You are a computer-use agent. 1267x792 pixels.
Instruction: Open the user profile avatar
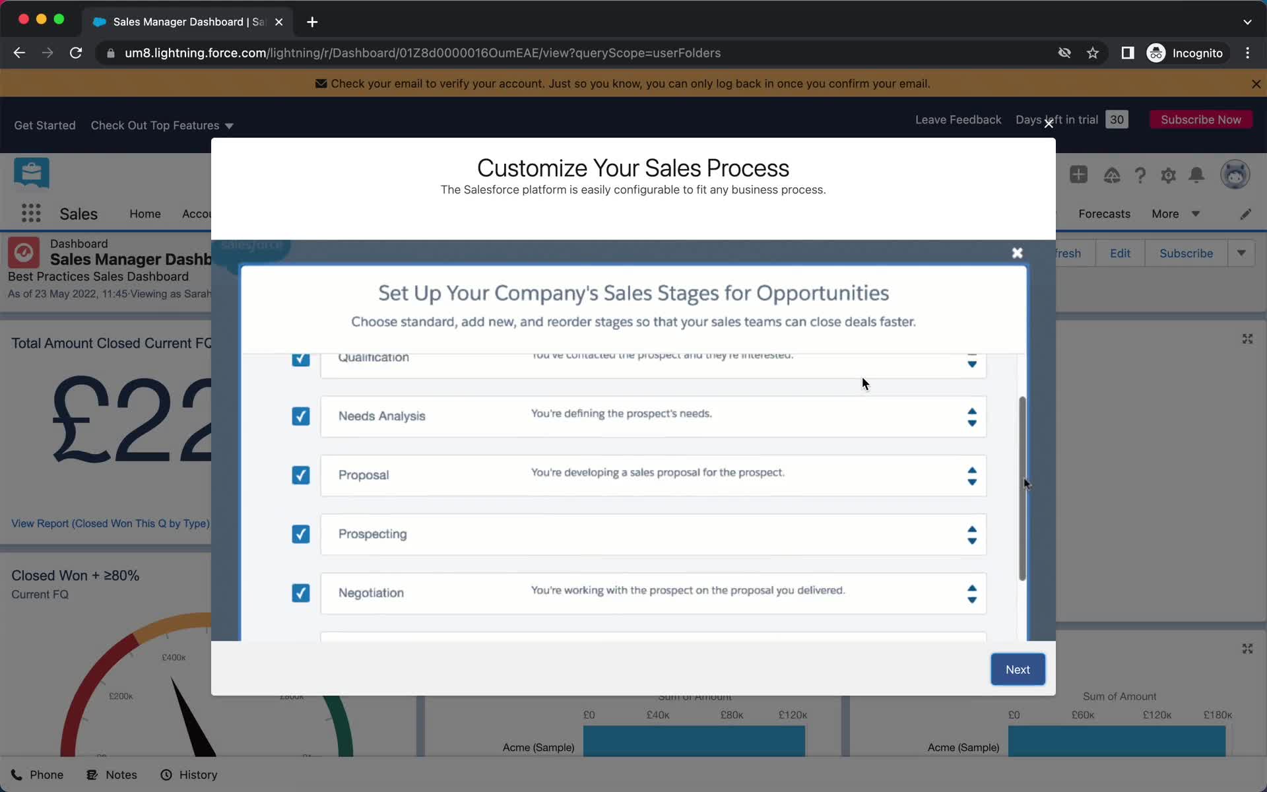(1235, 175)
